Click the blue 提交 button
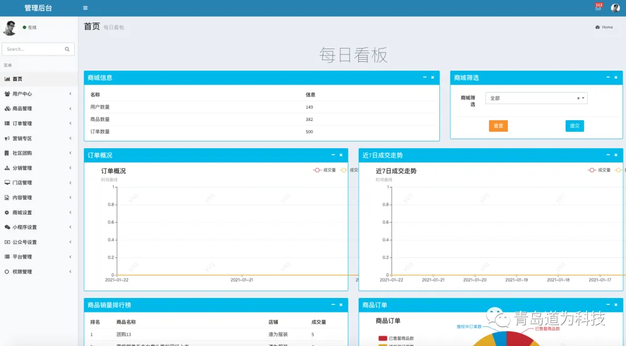The width and height of the screenshot is (626, 346). coord(574,126)
